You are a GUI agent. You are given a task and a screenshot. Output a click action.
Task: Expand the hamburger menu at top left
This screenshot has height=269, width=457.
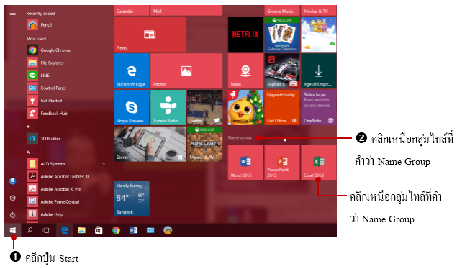12,13
